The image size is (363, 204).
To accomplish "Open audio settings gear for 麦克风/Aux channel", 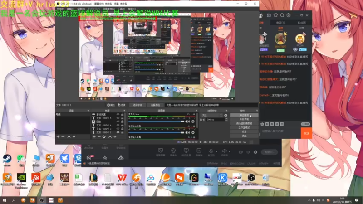I will tap(193, 121).
